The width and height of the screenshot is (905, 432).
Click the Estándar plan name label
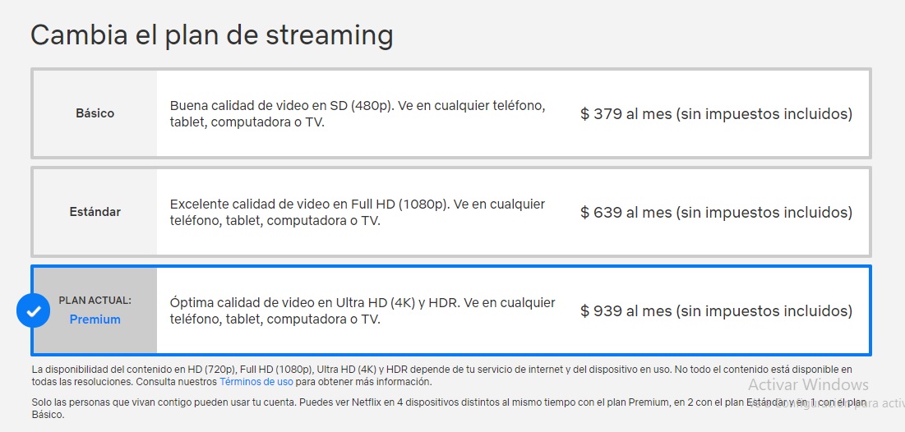pyautogui.click(x=95, y=212)
